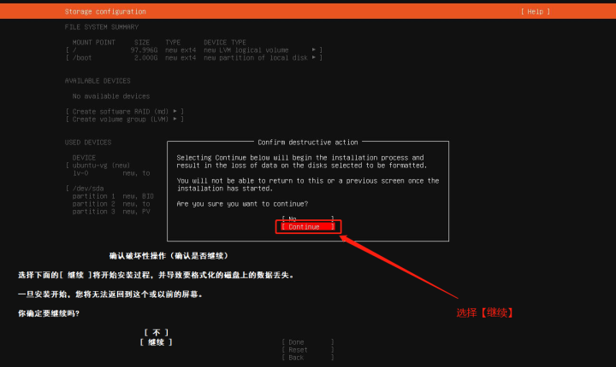Select the partition 2 row
The height and width of the screenshot is (367, 616).
click(x=111, y=204)
